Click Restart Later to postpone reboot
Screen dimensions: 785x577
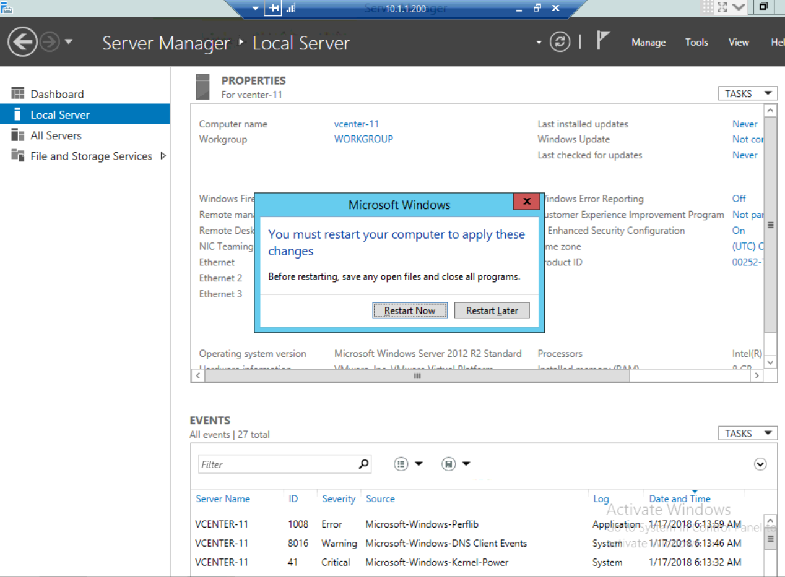[492, 310]
